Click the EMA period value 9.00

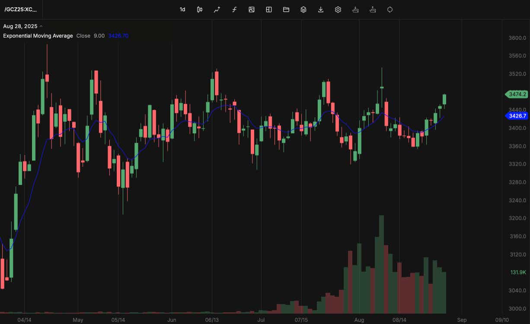[x=99, y=36]
